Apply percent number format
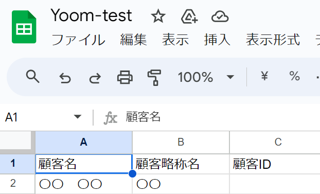The width and height of the screenshot is (320, 194). [294, 76]
